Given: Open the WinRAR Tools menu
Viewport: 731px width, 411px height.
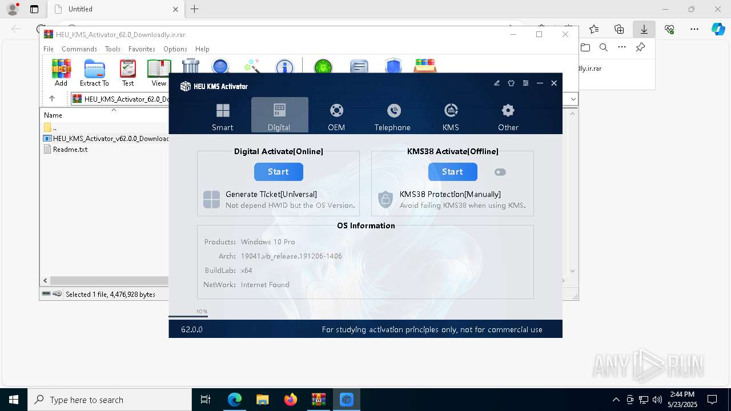Looking at the screenshot, I should [x=113, y=49].
